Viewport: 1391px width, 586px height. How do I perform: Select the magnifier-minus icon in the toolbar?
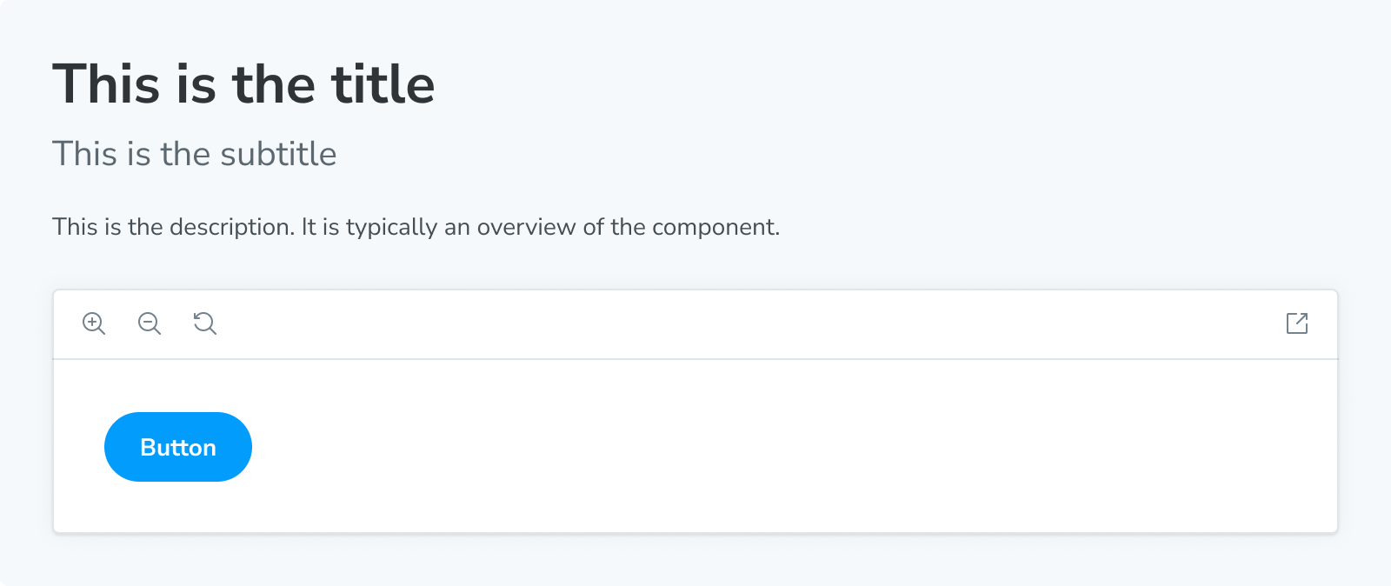tap(149, 323)
